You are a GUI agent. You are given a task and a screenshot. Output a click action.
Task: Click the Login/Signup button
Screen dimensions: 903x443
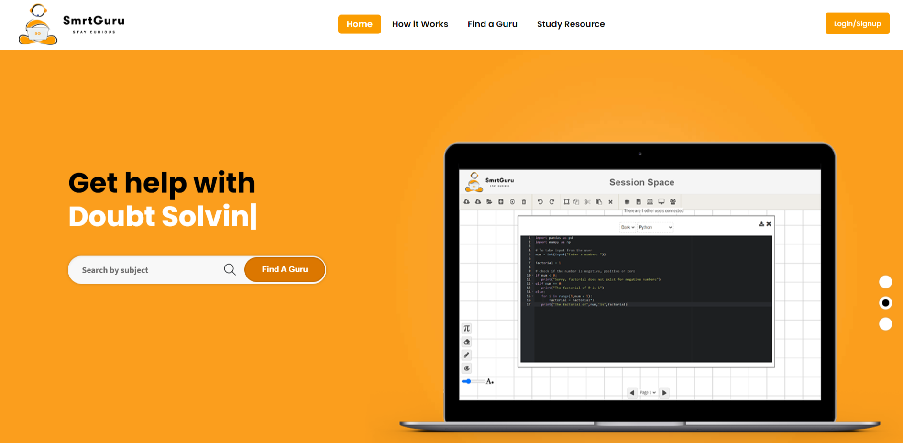point(857,23)
